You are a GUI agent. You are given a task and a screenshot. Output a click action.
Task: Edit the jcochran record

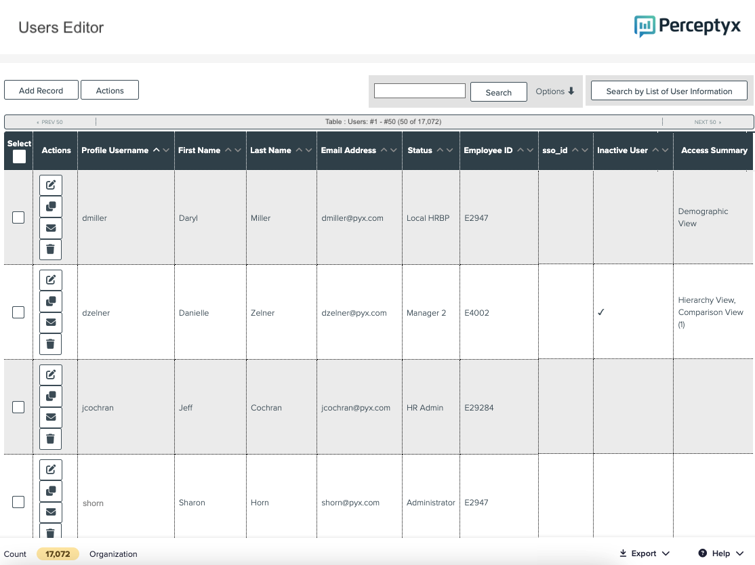(x=51, y=375)
